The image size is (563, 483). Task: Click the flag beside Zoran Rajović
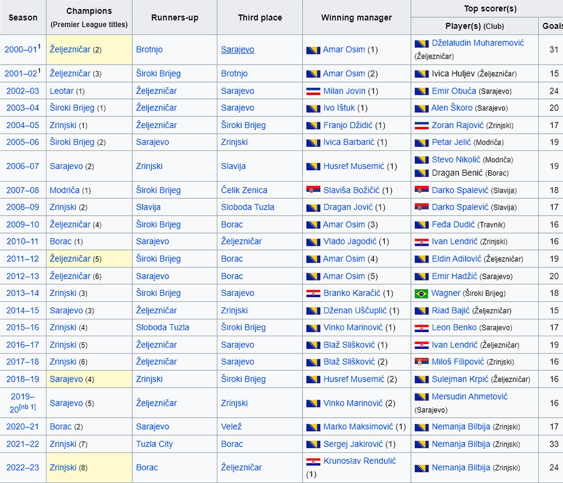[x=422, y=126]
